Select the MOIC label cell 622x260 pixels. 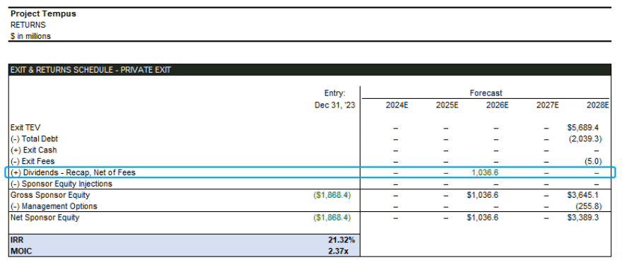[x=20, y=252]
